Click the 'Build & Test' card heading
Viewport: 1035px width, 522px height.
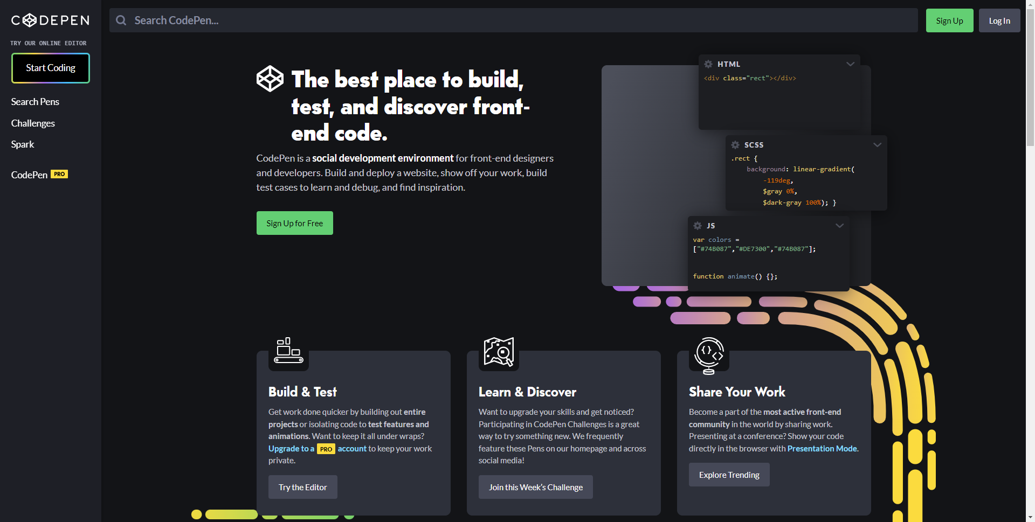pos(302,392)
